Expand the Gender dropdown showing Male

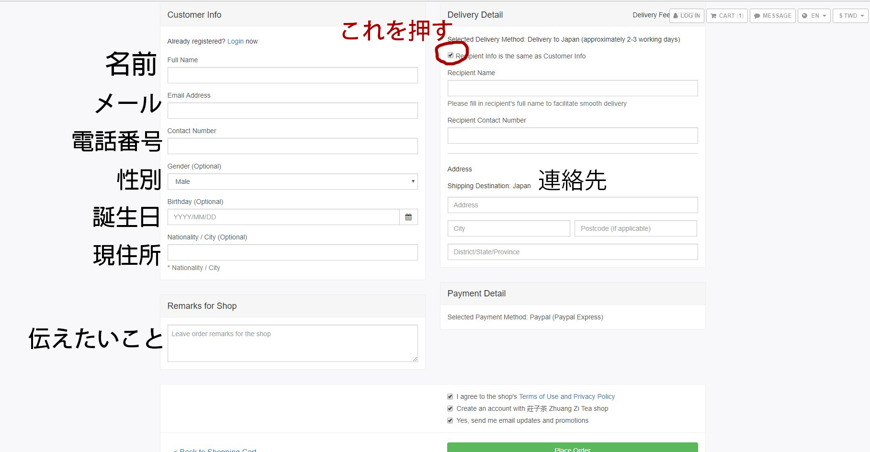point(292,181)
